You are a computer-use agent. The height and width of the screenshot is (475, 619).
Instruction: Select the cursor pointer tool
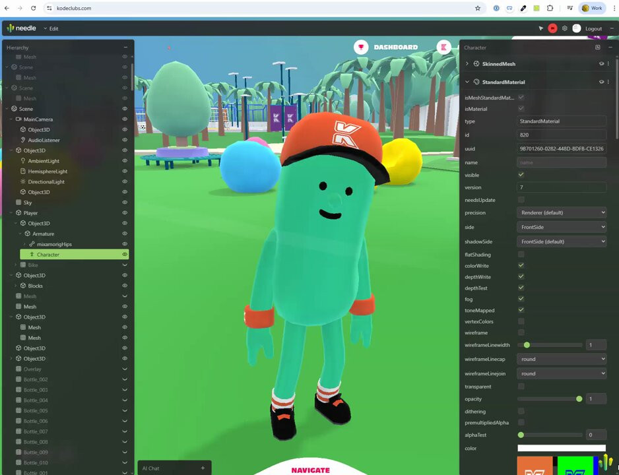tap(541, 28)
